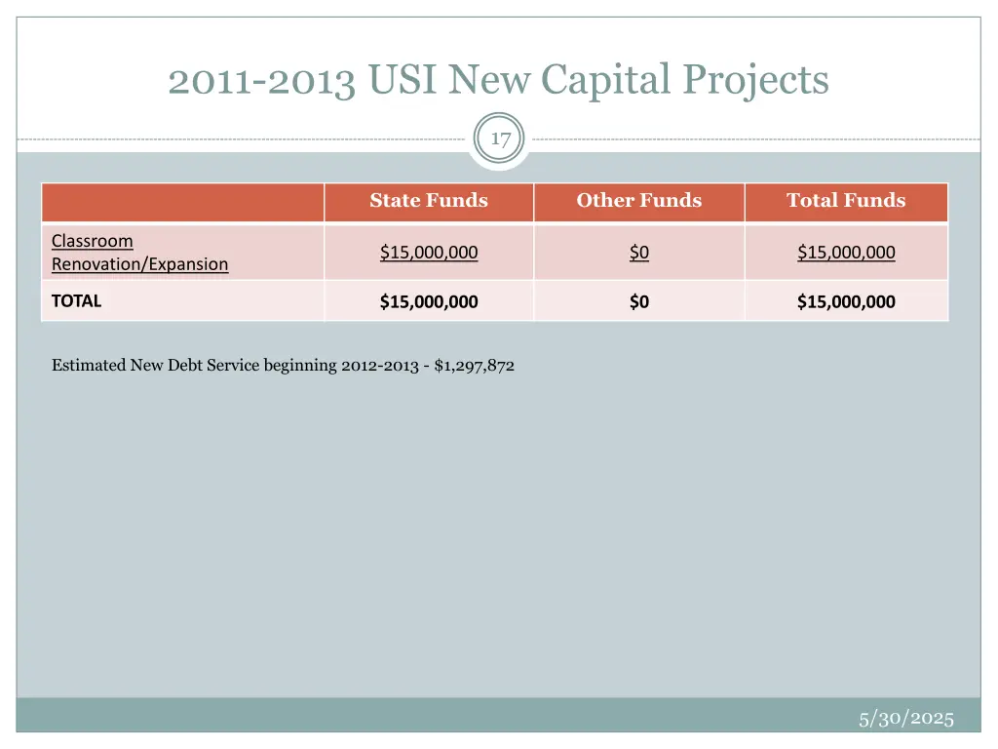The width and height of the screenshot is (998, 749).
Task: Click the slide number 17 circle
Action: 500,139
